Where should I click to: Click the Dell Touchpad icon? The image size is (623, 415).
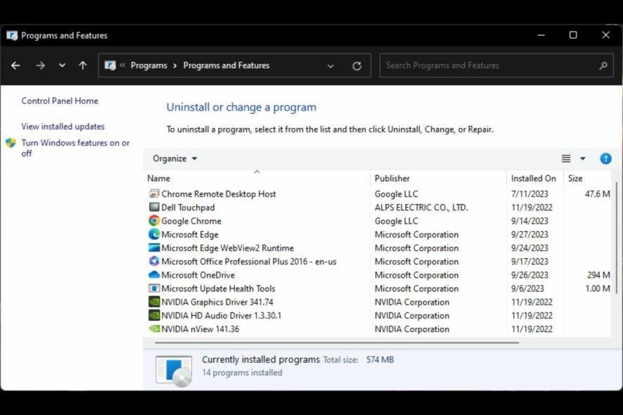pos(154,207)
